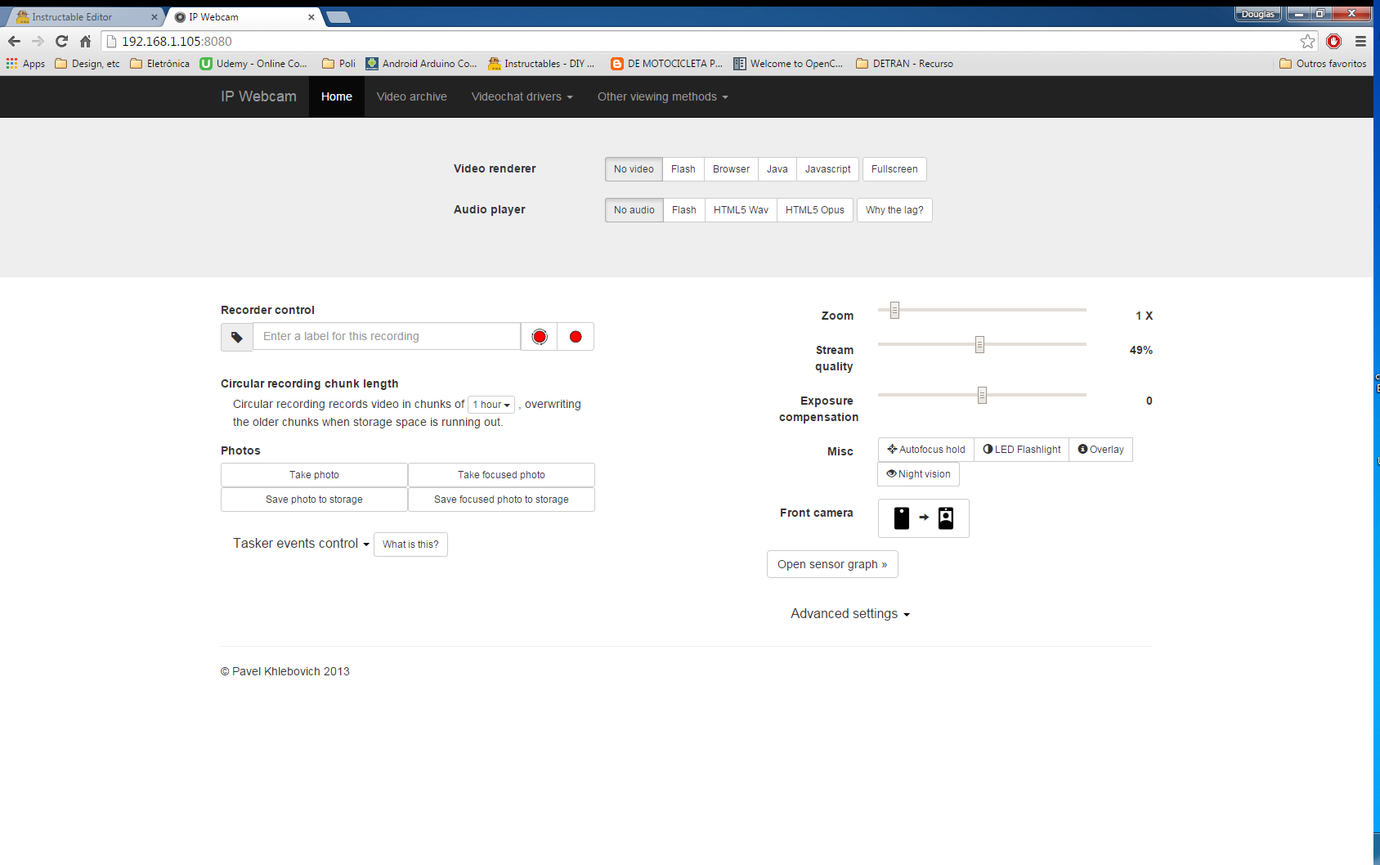1380x865 pixels.
Task: Close the Instructable Editor tab
Action: pyautogui.click(x=154, y=17)
